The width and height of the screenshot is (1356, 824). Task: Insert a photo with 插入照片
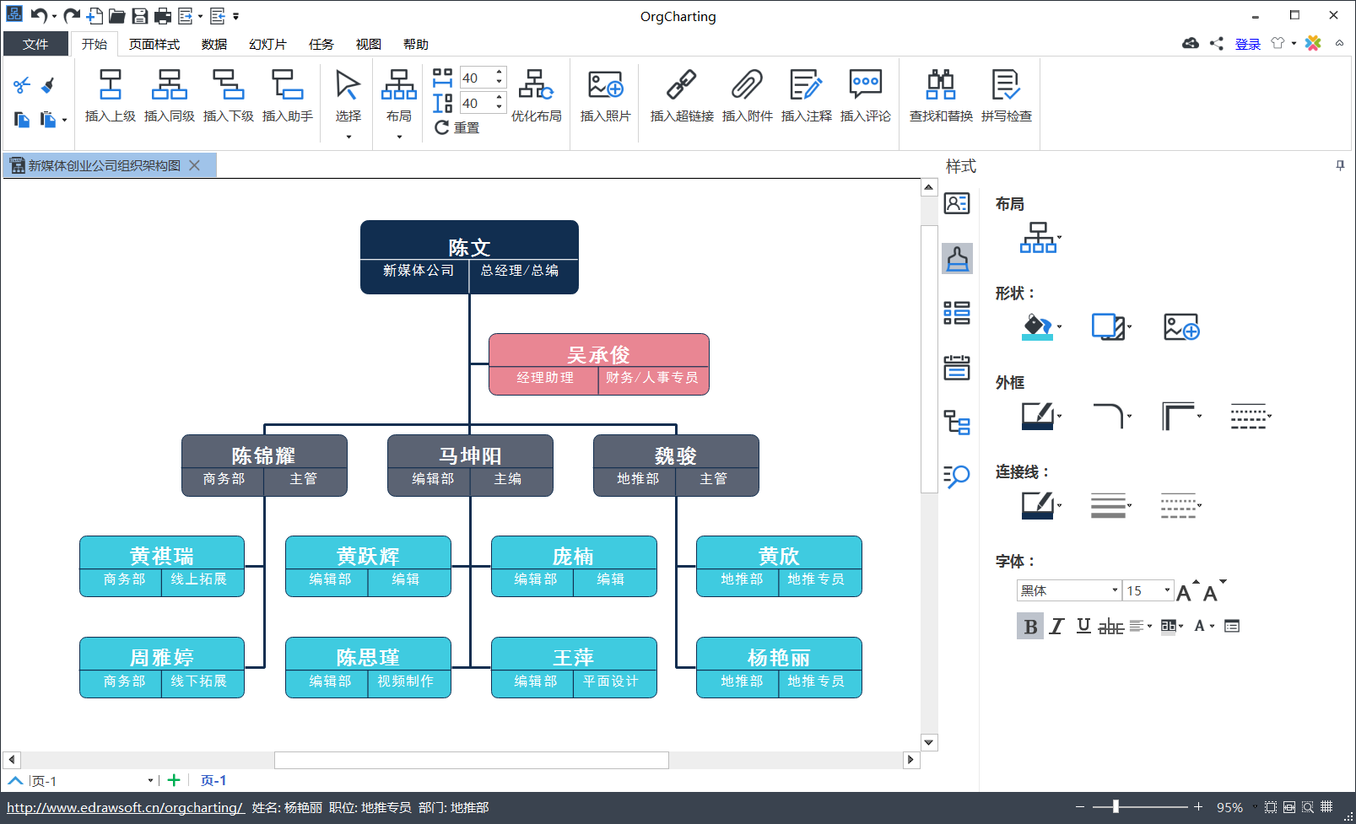pos(605,94)
